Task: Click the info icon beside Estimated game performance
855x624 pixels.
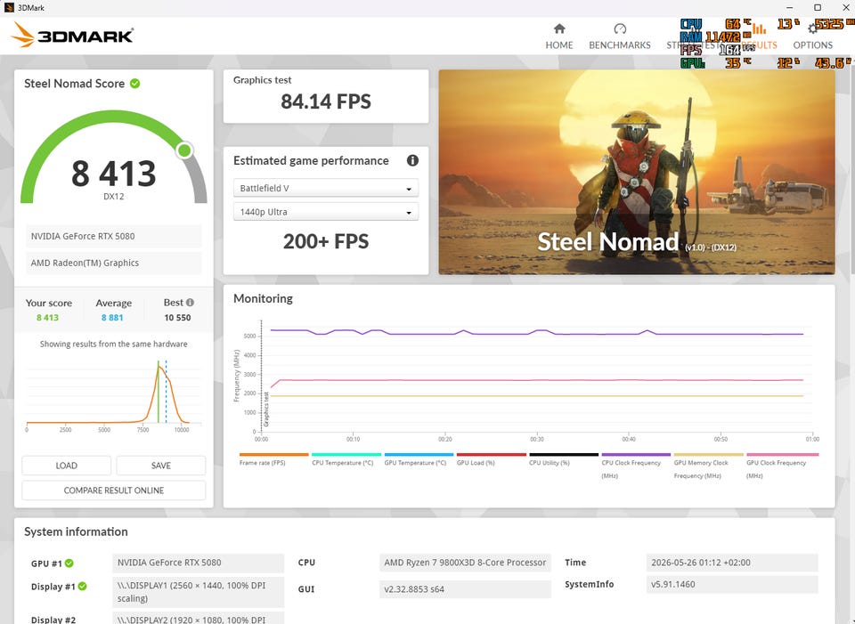Action: tap(412, 160)
